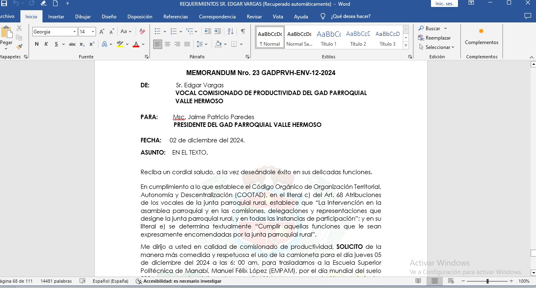Toggle show paragraph marks (pilcrow)
536x288 pixels.
243,31
